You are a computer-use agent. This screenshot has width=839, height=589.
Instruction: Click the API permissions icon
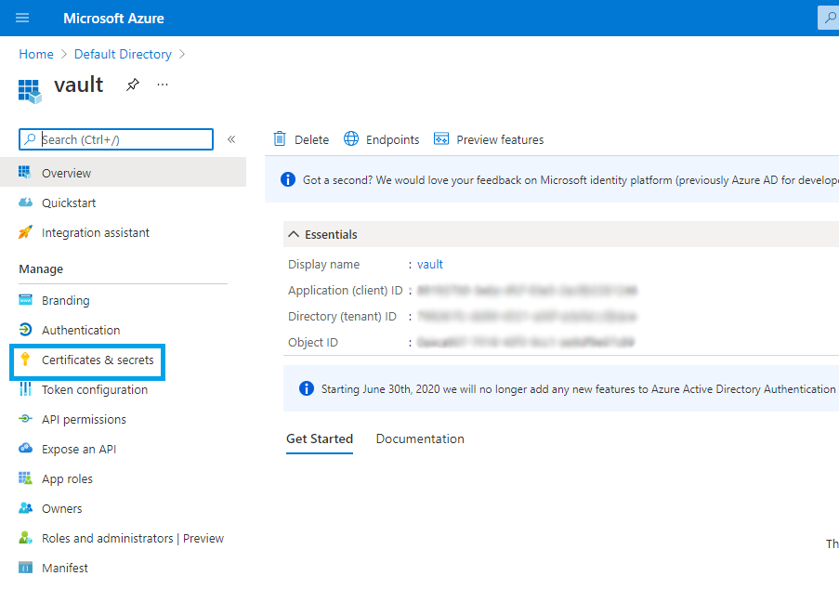(x=25, y=419)
